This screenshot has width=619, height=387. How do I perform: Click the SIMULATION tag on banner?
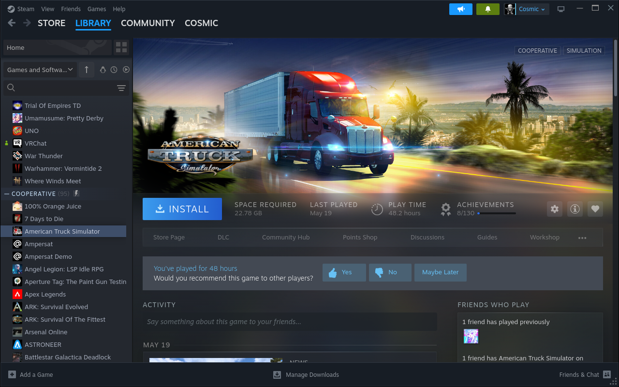pyautogui.click(x=584, y=50)
